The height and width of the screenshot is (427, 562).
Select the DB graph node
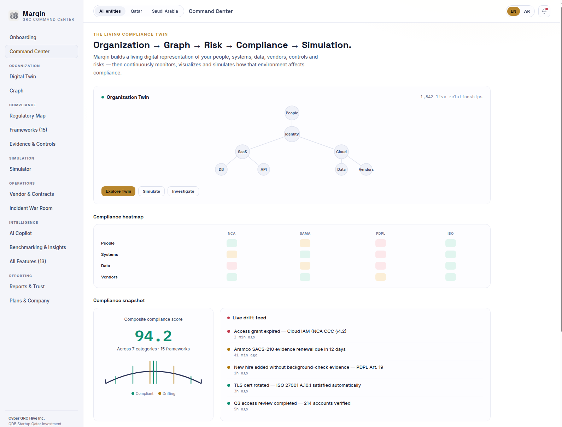click(x=221, y=169)
